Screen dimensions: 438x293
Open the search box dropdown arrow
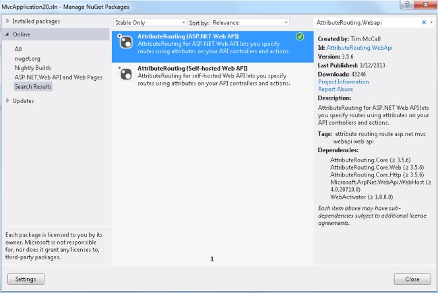(431, 22)
